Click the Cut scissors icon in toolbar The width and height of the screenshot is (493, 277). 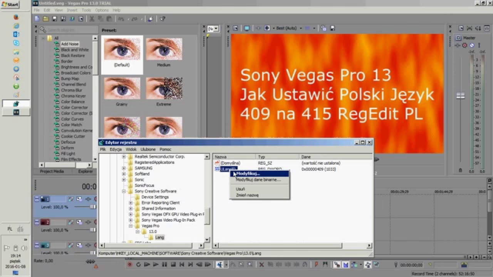pyautogui.click(x=92, y=18)
